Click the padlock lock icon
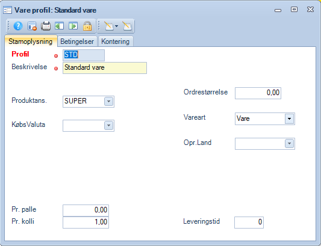 coord(87,26)
